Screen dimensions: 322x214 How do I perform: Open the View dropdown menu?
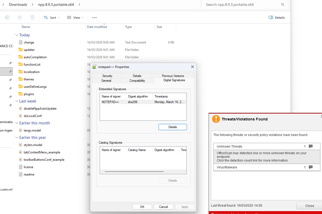[75, 18]
